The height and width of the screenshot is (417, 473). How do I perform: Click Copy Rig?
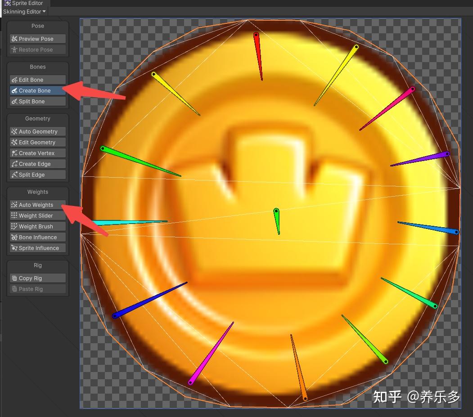tap(38, 278)
